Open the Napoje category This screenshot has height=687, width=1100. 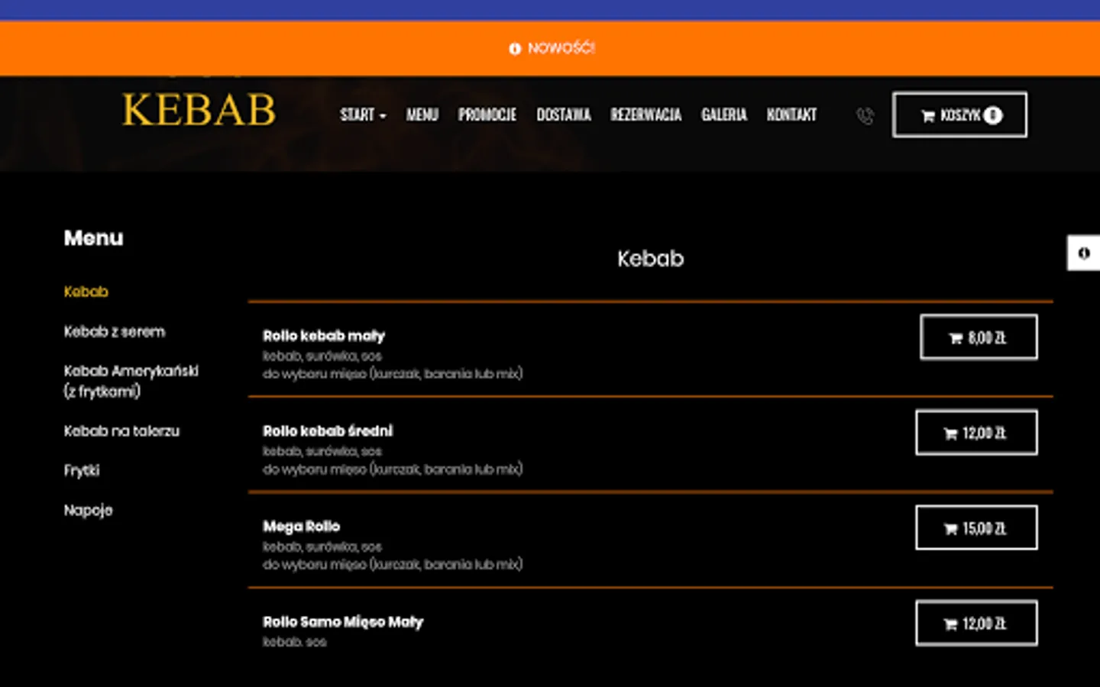click(x=88, y=510)
